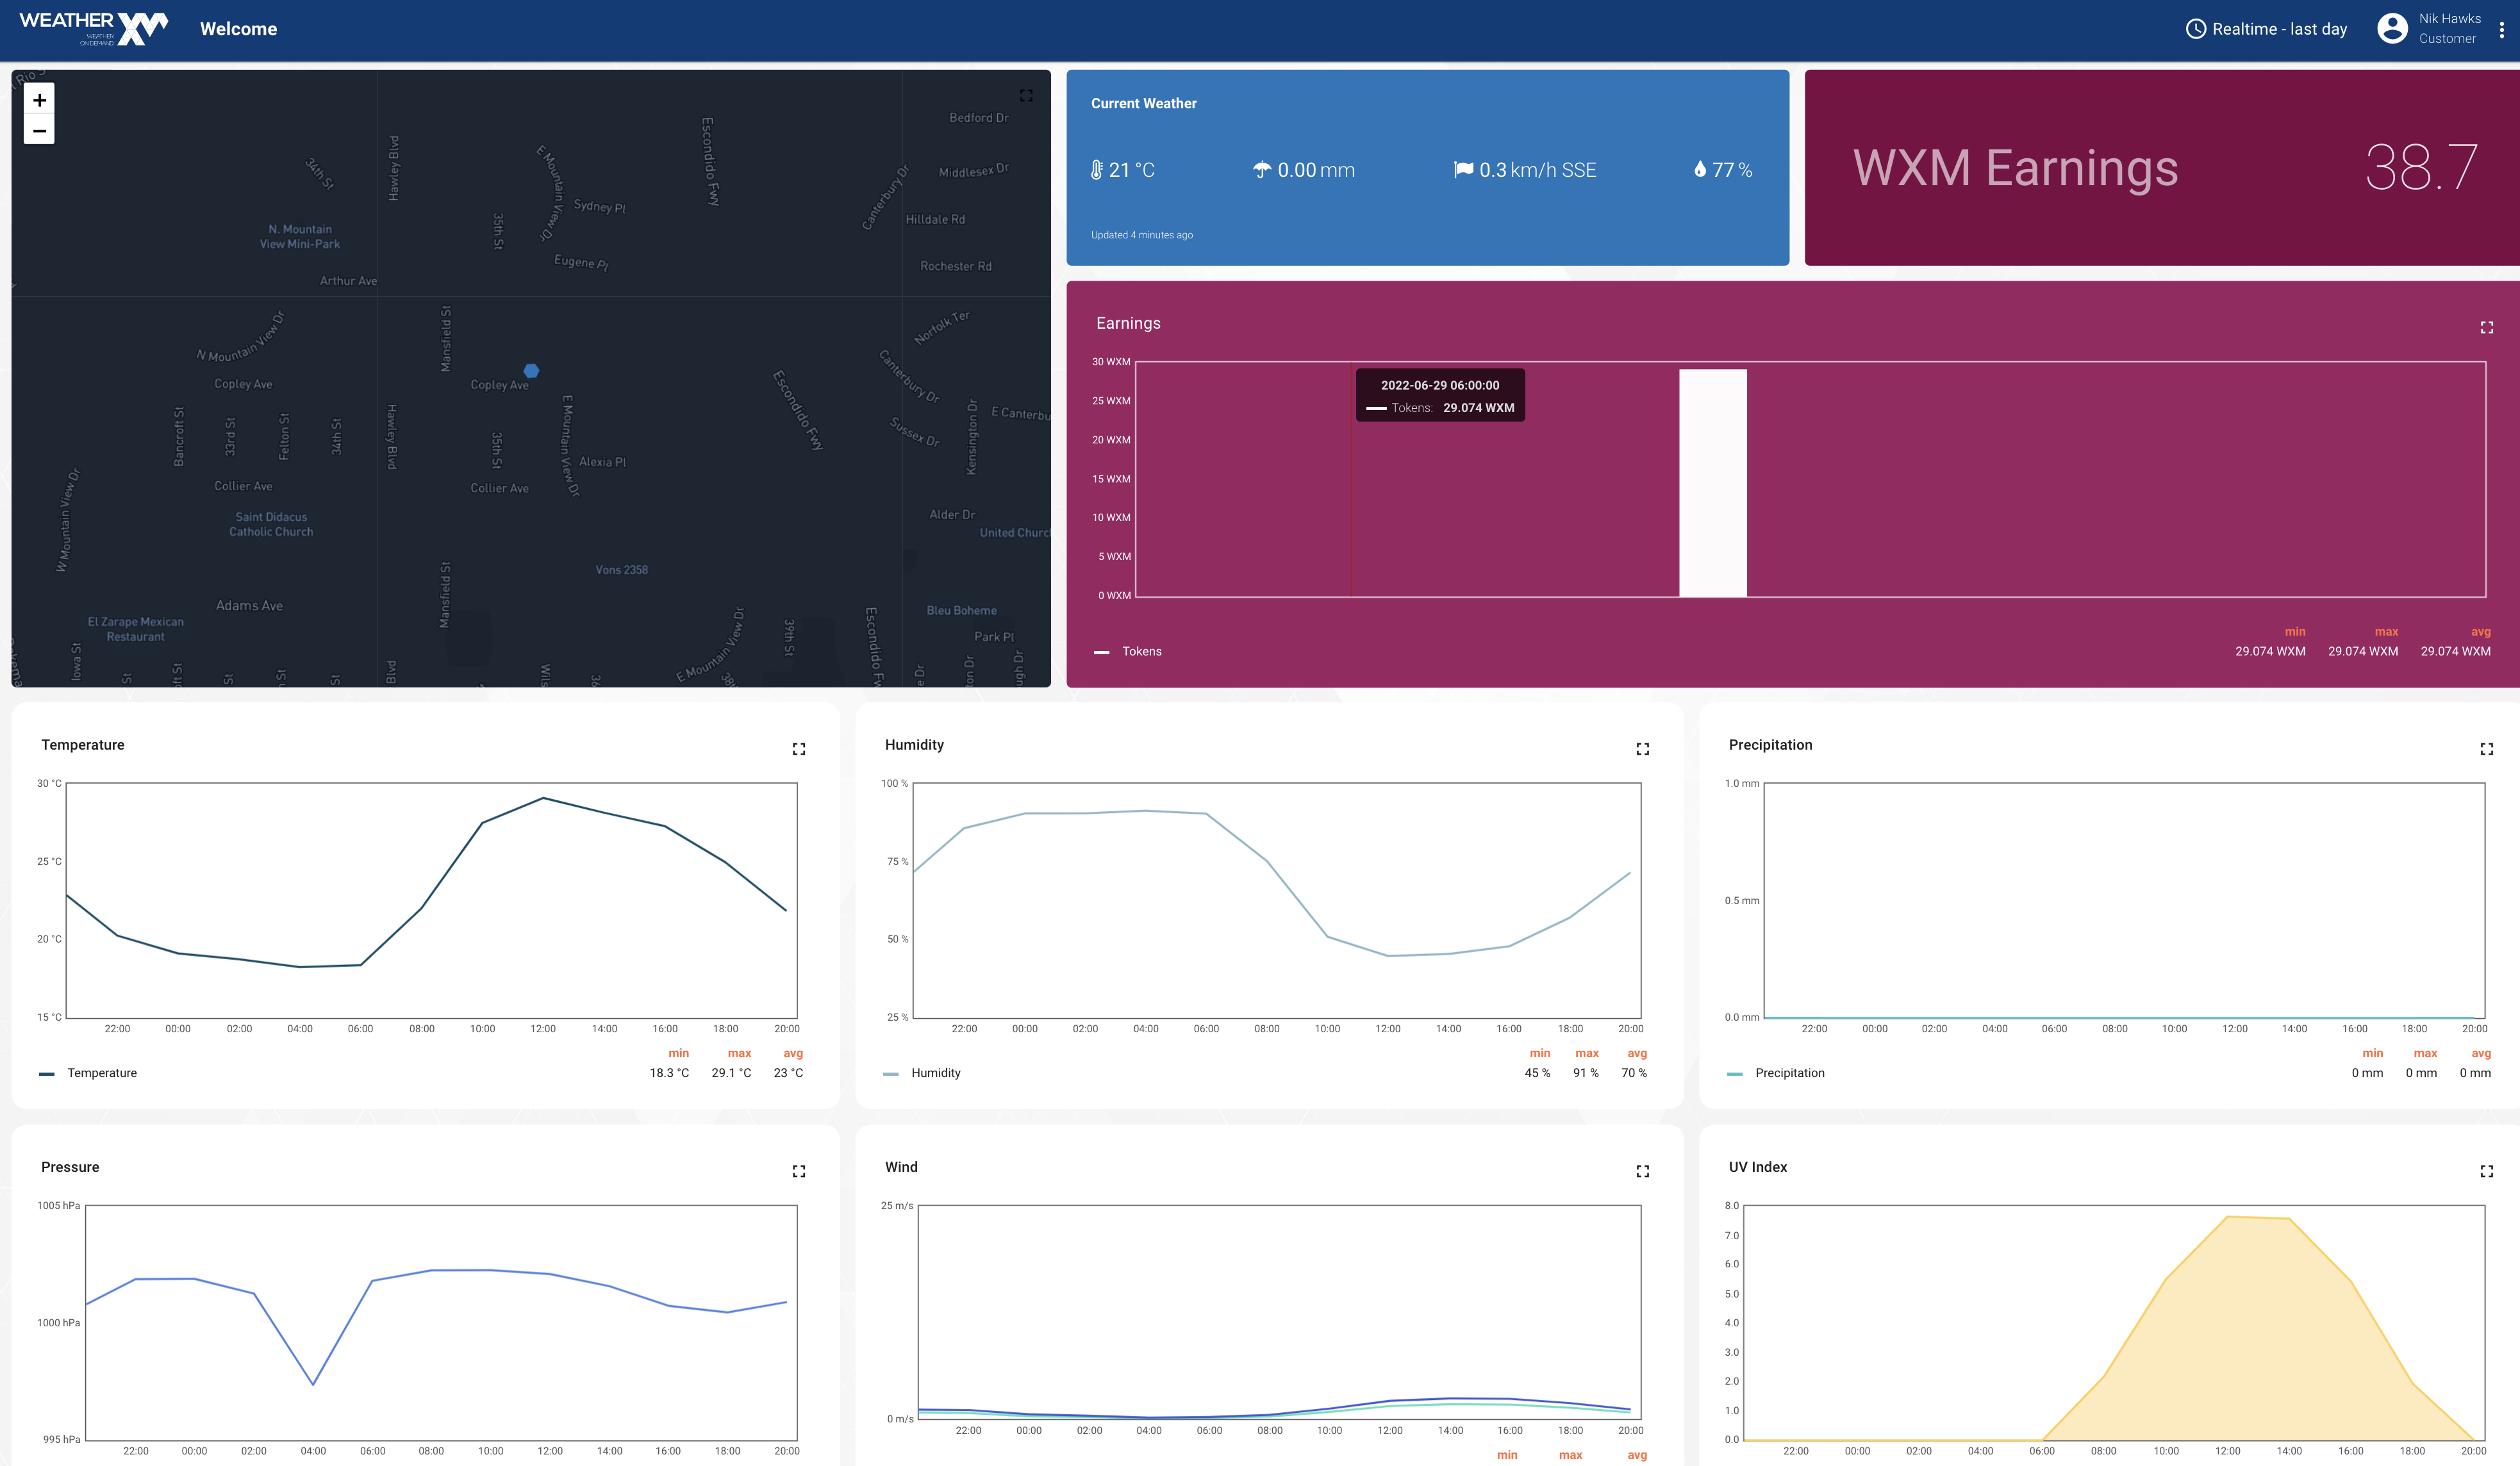This screenshot has width=2520, height=1466.
Task: Click the white earnings bar
Action: [x=1712, y=483]
